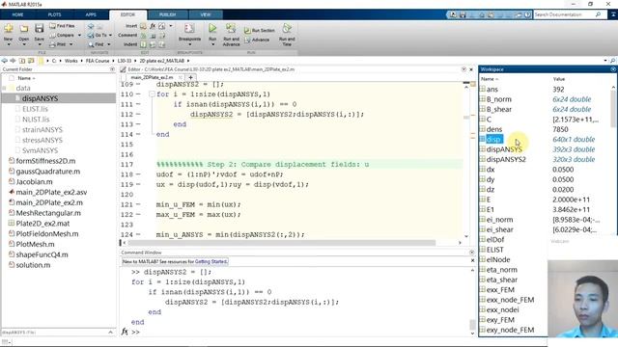Expand the Breakpoints dropdown arrow
This screenshot has height=347, width=618.
(189, 44)
